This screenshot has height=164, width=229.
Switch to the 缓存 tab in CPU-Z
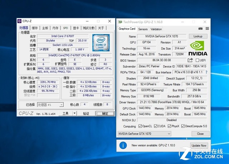35,28
